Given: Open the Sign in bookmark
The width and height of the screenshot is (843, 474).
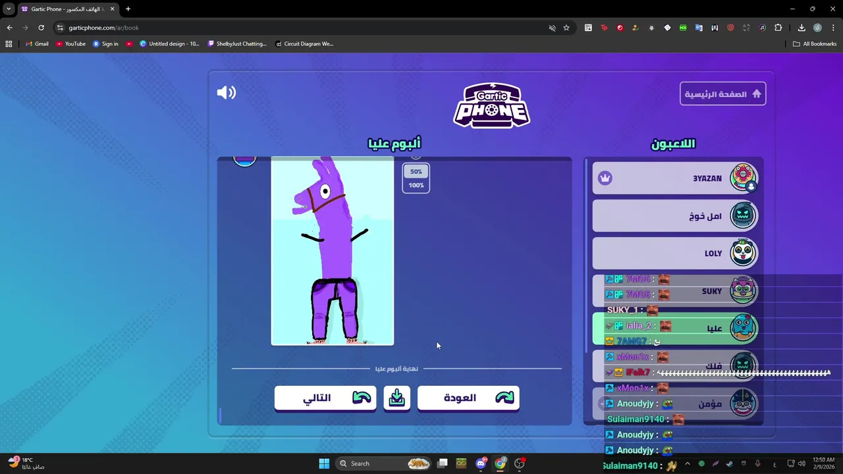Looking at the screenshot, I should pos(105,44).
